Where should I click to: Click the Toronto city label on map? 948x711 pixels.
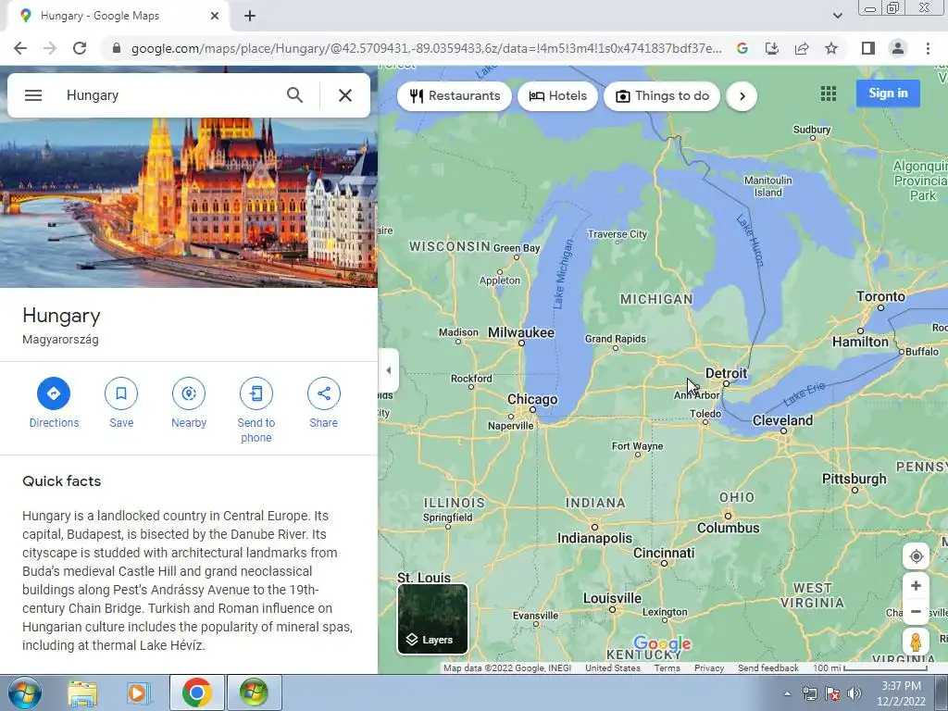point(880,296)
